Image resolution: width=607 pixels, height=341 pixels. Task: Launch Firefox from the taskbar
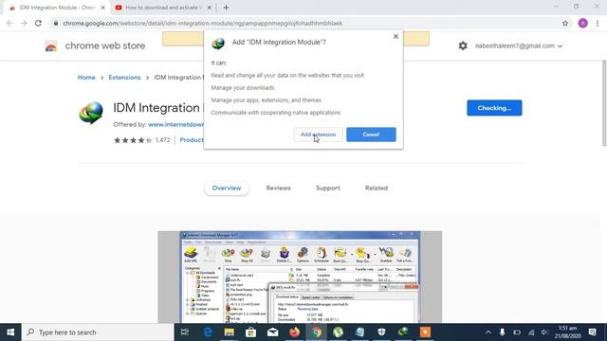coord(294,332)
